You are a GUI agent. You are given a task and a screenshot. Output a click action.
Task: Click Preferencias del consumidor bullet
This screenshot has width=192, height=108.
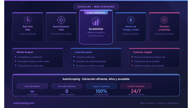point(147,61)
